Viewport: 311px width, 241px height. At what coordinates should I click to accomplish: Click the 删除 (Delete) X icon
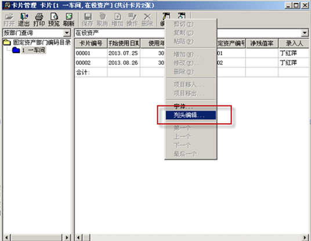[x=147, y=19]
